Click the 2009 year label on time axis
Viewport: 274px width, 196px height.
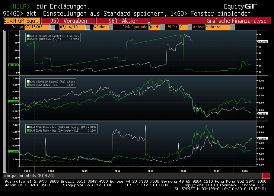[x=217, y=171]
